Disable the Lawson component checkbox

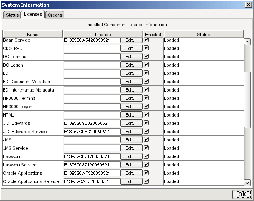click(146, 156)
